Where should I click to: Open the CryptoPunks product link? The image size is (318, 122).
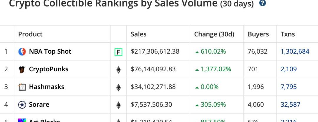point(49,69)
